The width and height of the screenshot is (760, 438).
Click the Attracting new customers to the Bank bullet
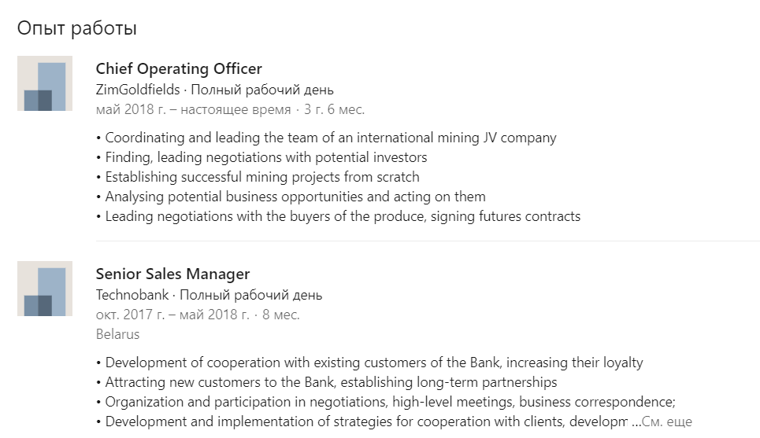(x=327, y=382)
